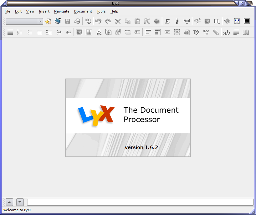
Task: Cut selection with the scissors icon
Action: pyautogui.click(x=118, y=21)
